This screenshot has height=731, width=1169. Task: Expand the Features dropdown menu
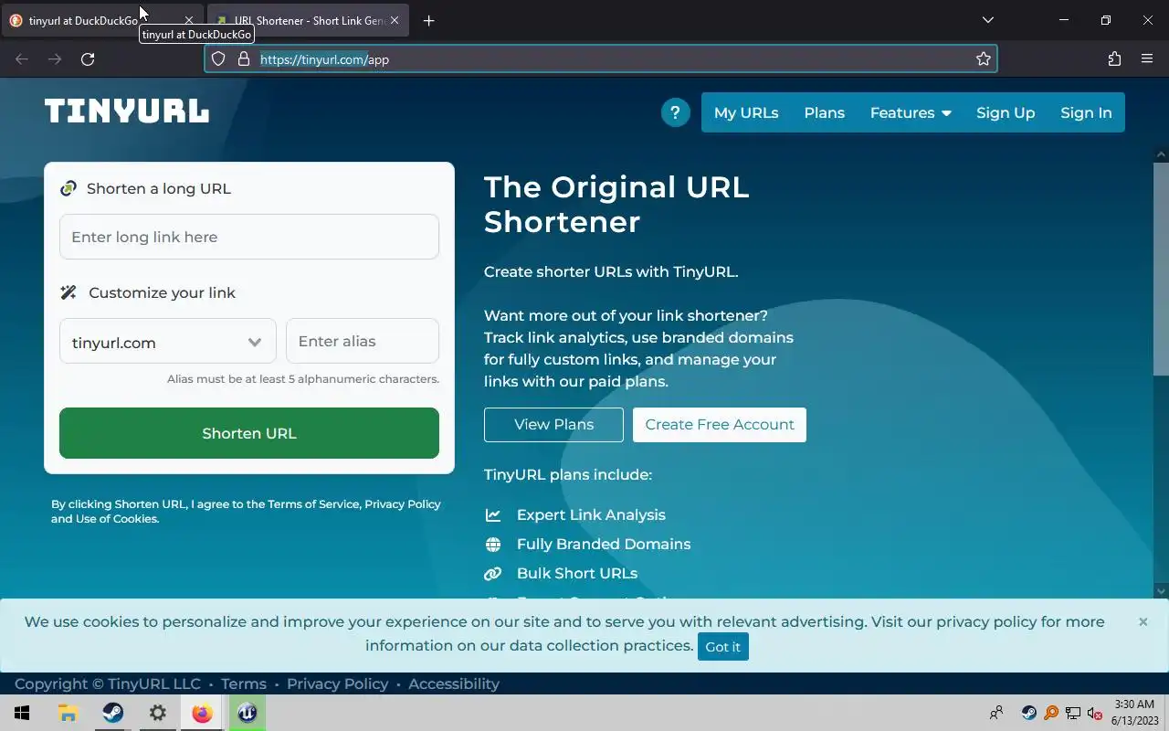(x=911, y=112)
